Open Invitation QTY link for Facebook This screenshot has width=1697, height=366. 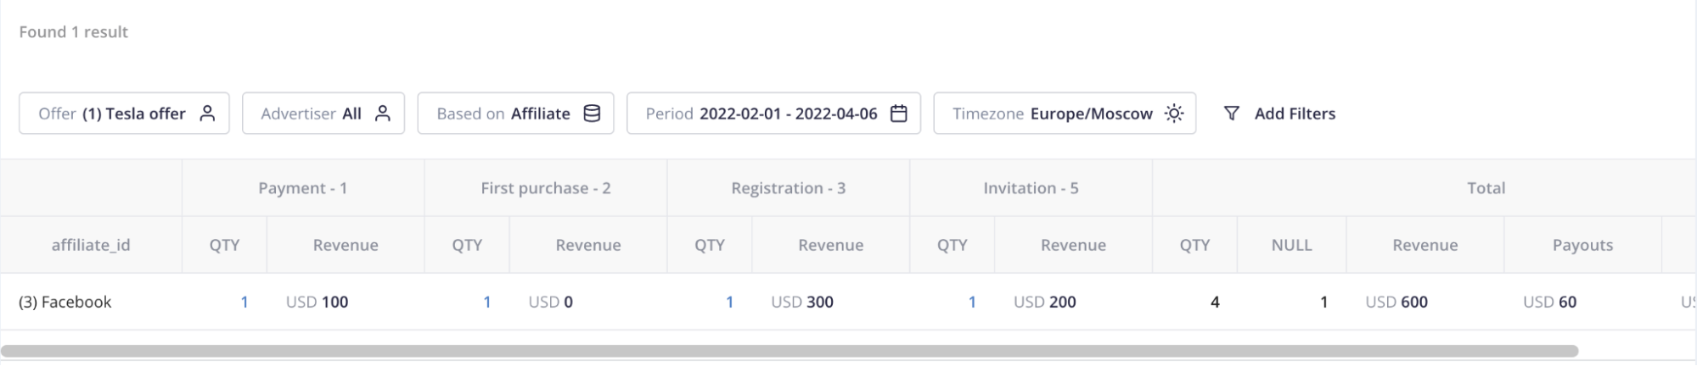click(972, 302)
